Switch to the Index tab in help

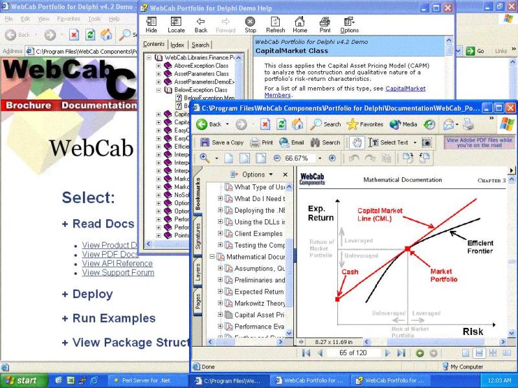point(177,45)
